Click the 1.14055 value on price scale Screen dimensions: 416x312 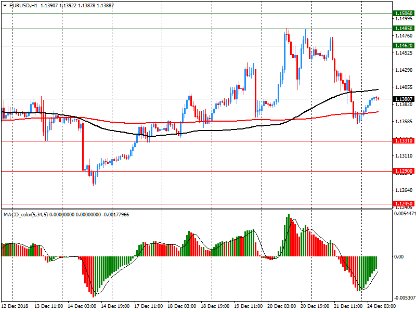point(404,87)
